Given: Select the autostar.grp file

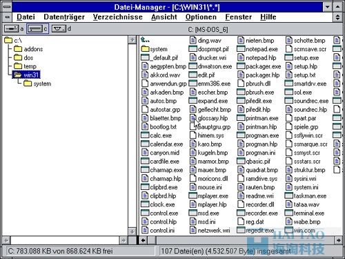Looking at the screenshot, I should pyautogui.click(x=161, y=109).
